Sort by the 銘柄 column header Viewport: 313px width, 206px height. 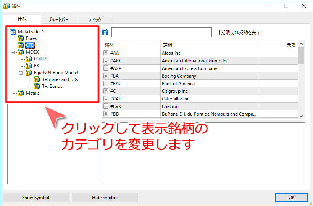[x=131, y=45]
